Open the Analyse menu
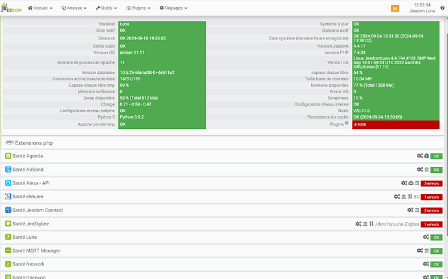448x279 pixels. 74,8
